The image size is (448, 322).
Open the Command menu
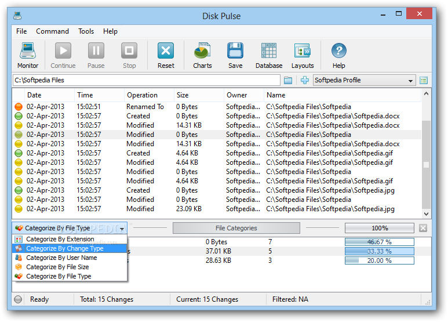[52, 31]
